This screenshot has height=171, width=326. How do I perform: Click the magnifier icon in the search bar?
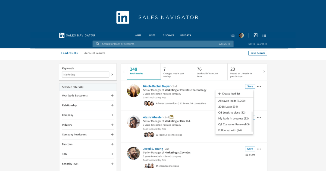click(x=98, y=44)
